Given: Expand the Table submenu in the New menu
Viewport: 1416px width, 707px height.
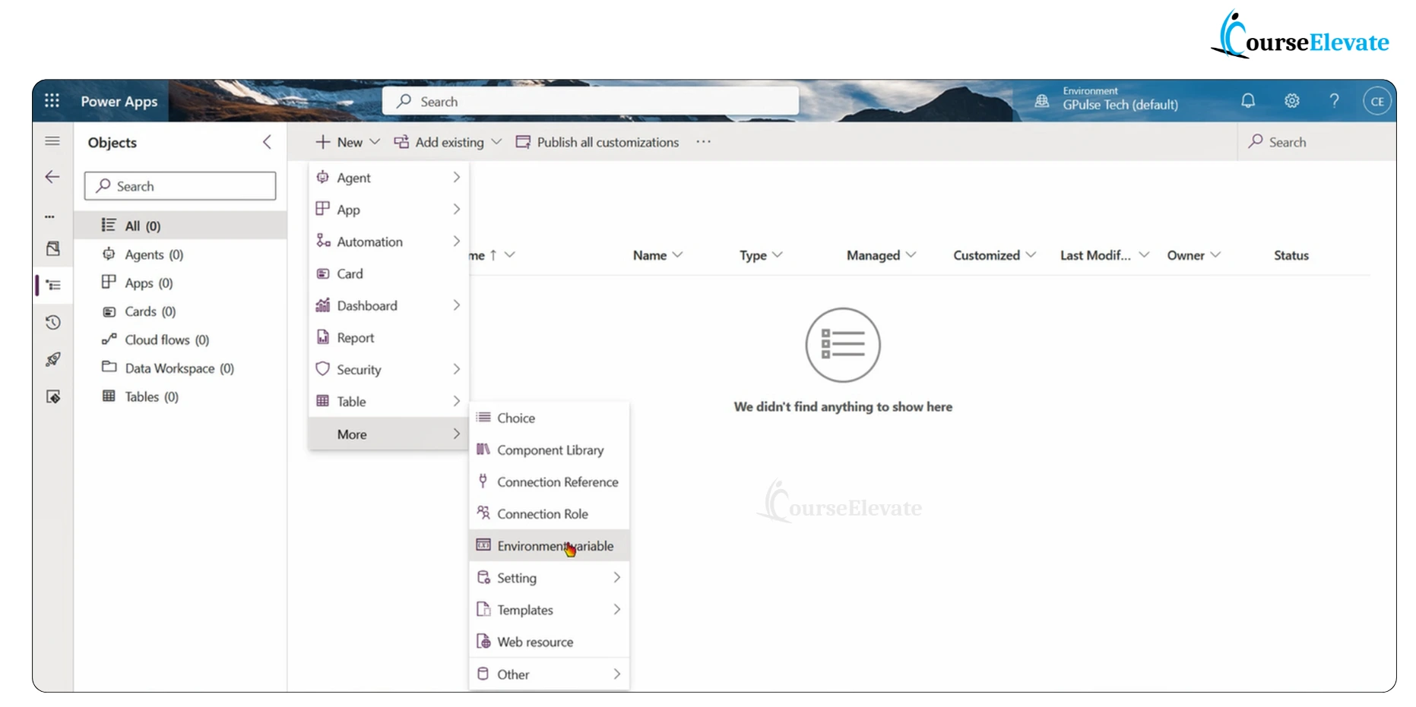Looking at the screenshot, I should 456,401.
